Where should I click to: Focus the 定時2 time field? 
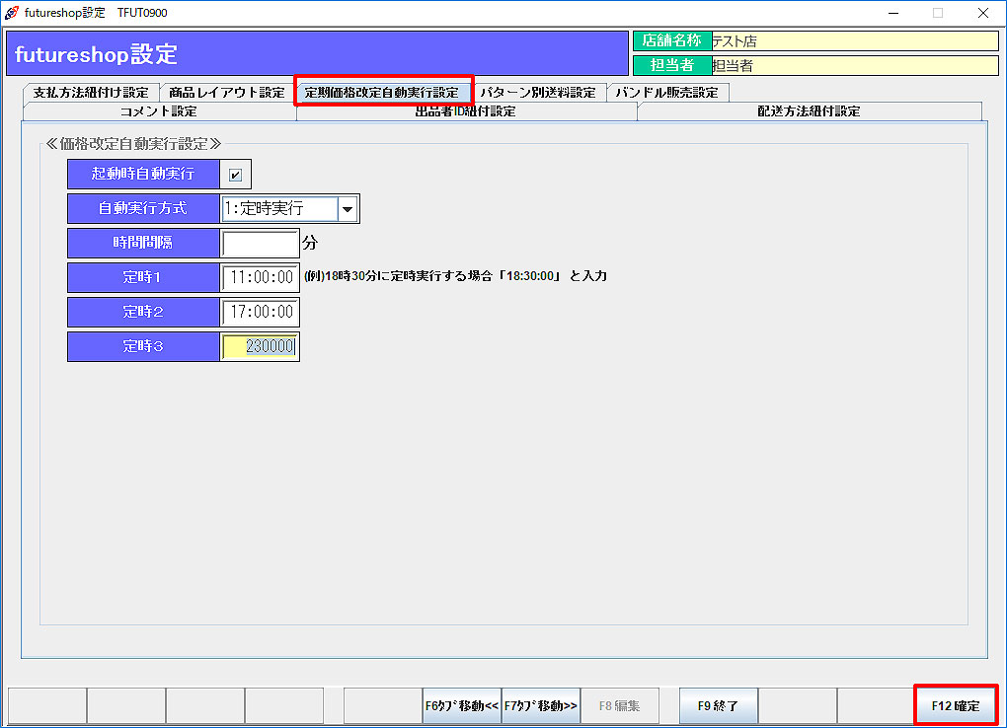261,312
